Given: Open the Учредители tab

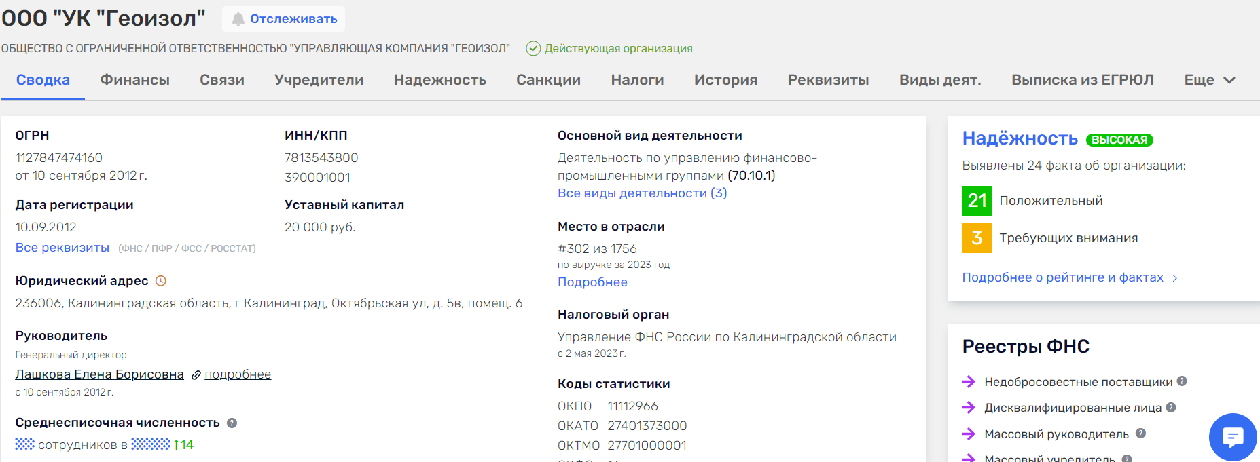Looking at the screenshot, I should click(319, 80).
